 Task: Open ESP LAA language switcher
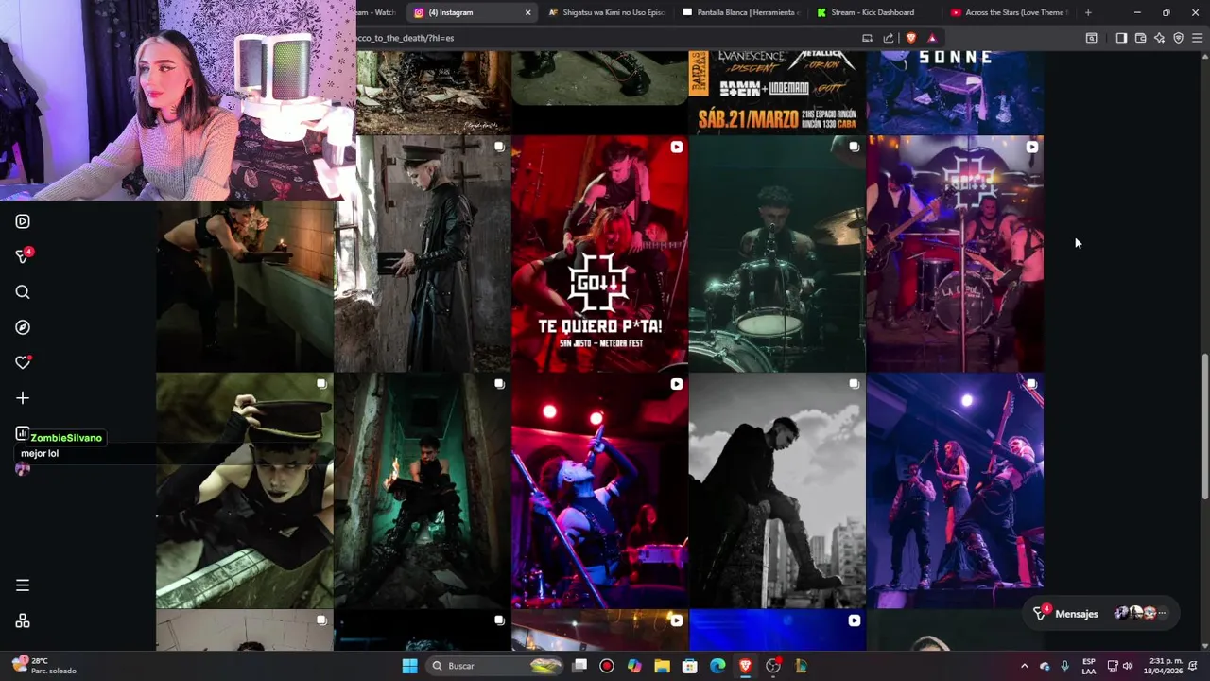[1089, 666]
